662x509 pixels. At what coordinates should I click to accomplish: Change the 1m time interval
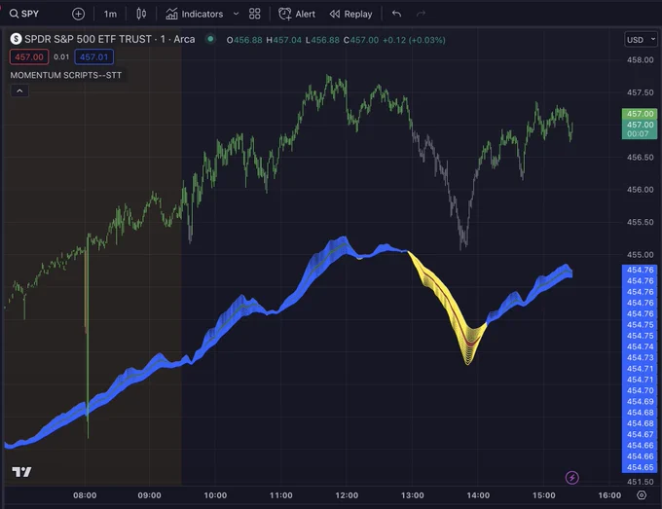(110, 14)
